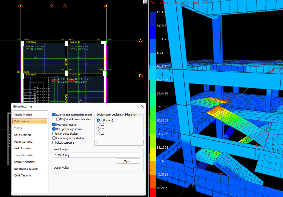Click the axis A grid bubble
Screen dimensions: 283x197
click(140, 41)
